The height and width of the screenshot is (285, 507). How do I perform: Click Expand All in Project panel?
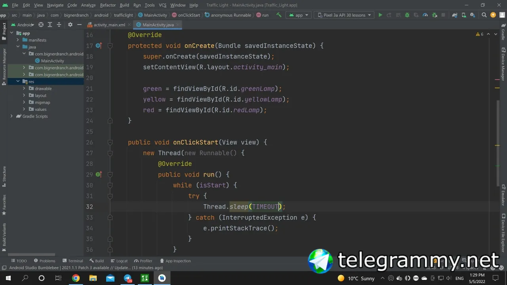[x=50, y=25]
